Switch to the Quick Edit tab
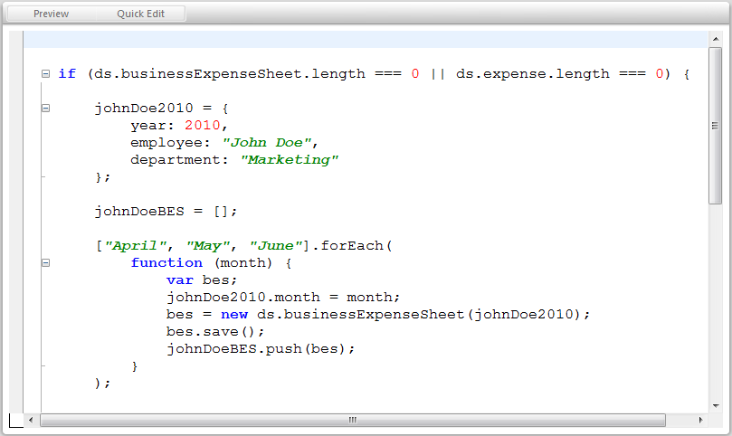The height and width of the screenshot is (436, 732). (x=140, y=14)
